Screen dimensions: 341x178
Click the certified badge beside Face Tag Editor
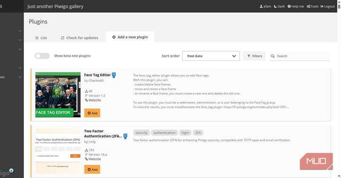(x=114, y=75)
